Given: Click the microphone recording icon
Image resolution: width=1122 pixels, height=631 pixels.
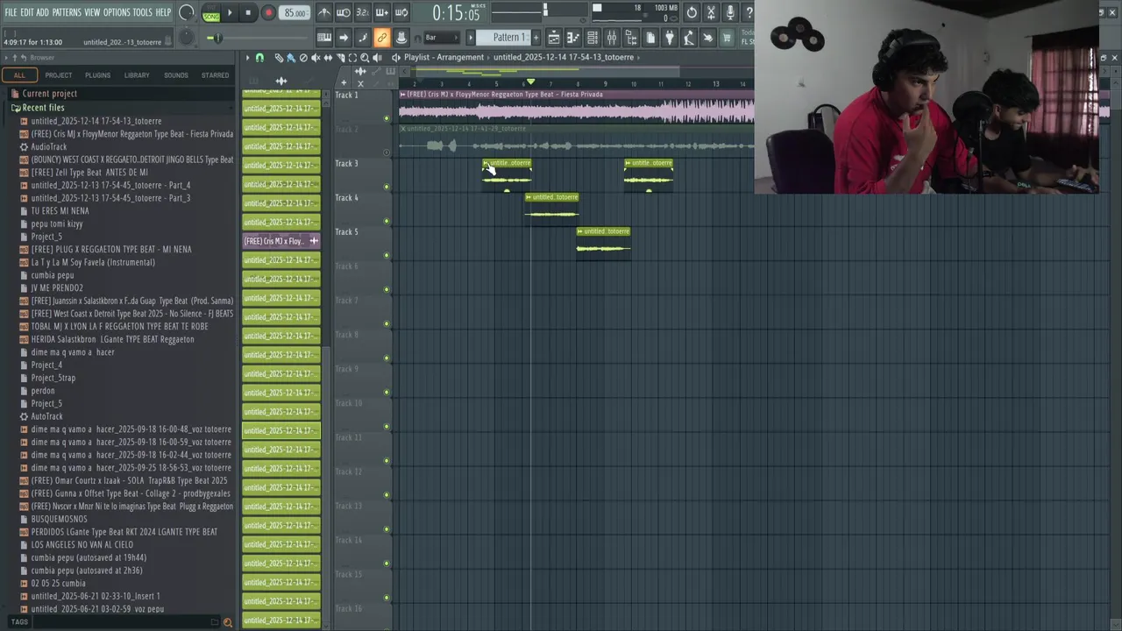Looking at the screenshot, I should [730, 12].
